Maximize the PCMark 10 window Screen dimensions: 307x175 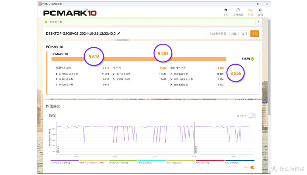click(x=258, y=4)
